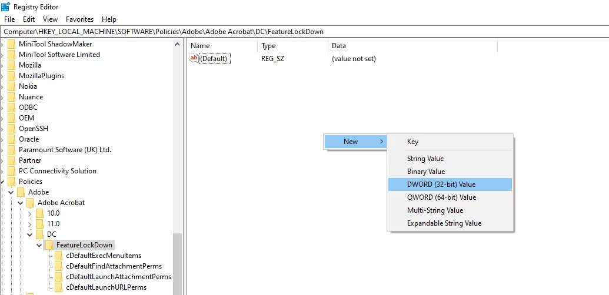Viewport: 609px width, 295px height.
Task: Click the OpenSSH folder icon
Action: [11, 129]
